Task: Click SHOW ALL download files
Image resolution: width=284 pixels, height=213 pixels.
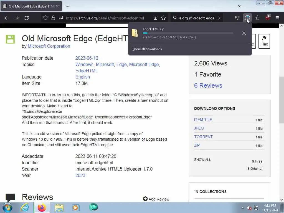Action: (x=202, y=160)
